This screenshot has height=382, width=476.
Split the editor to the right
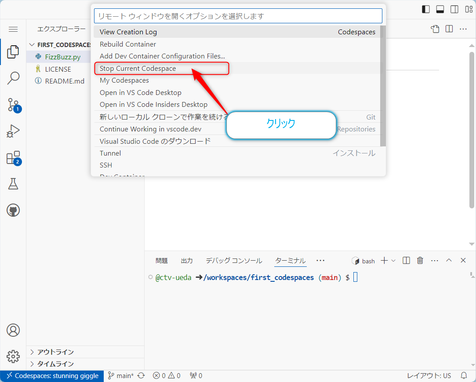pyautogui.click(x=449, y=29)
